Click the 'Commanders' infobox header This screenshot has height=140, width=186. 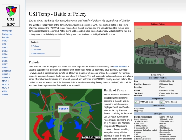(x=158, y=105)
